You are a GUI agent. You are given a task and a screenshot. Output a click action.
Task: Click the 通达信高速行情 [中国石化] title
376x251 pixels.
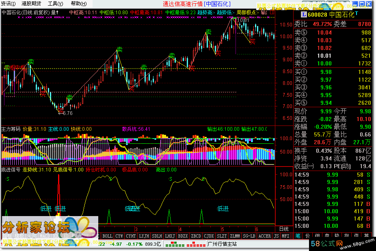(x=197, y=4)
